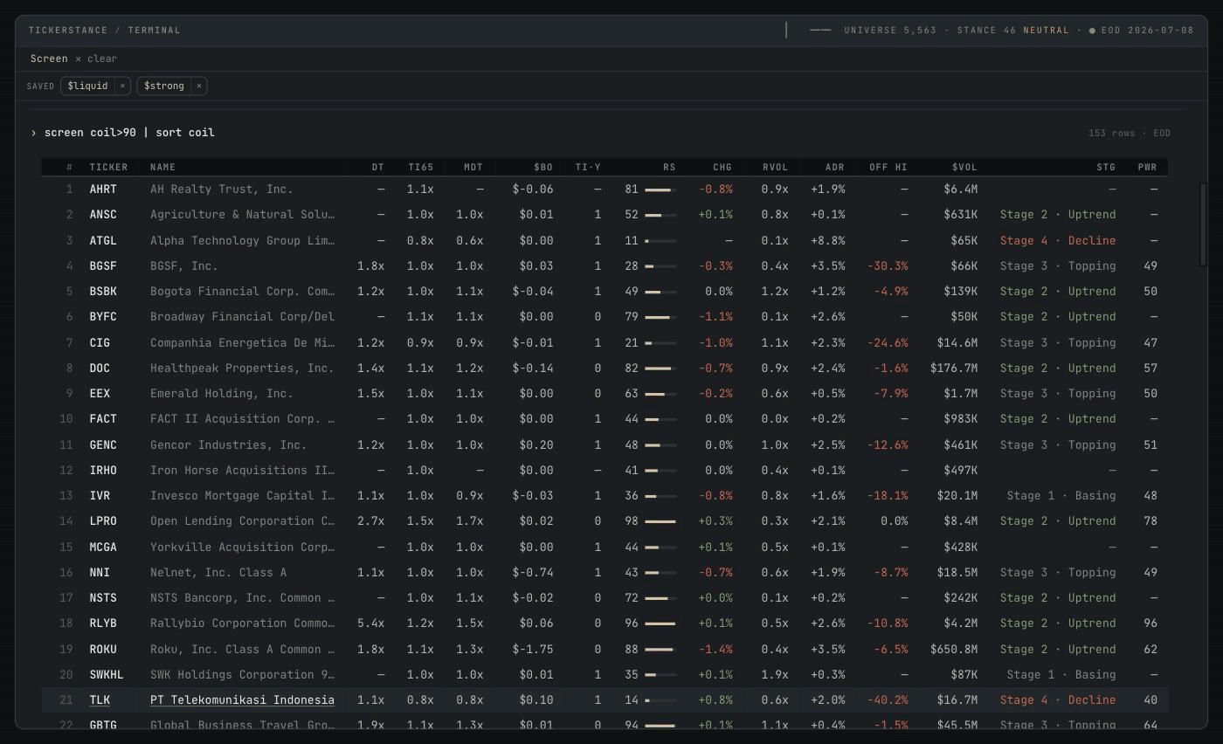This screenshot has width=1223, height=744.
Task: Select GENC ticker
Action: coord(103,444)
